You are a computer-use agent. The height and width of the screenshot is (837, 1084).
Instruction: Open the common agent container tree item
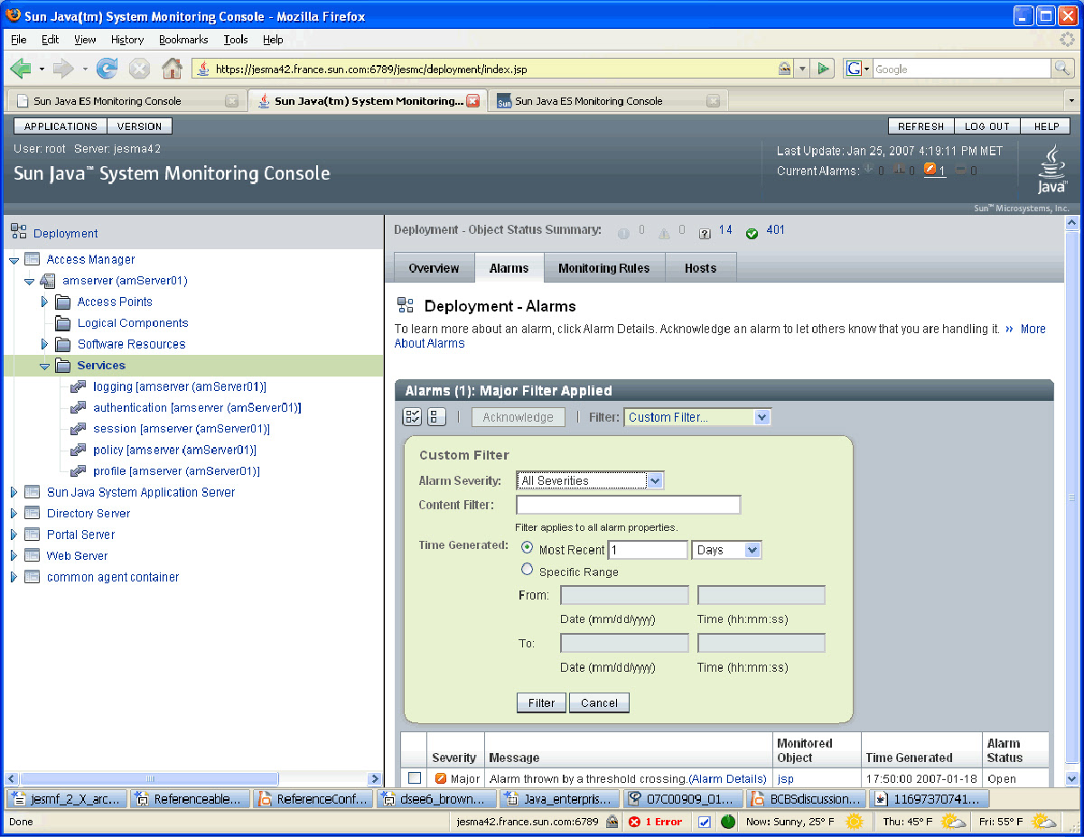(x=113, y=577)
